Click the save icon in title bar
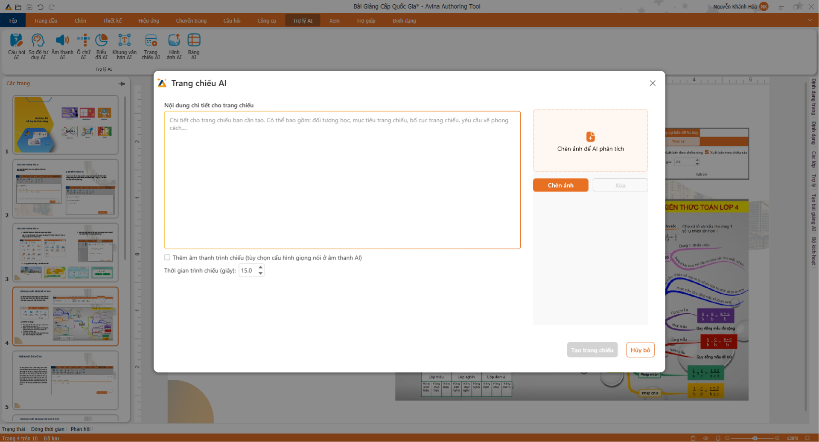Screen dimensions: 819x442 (x=29, y=7)
